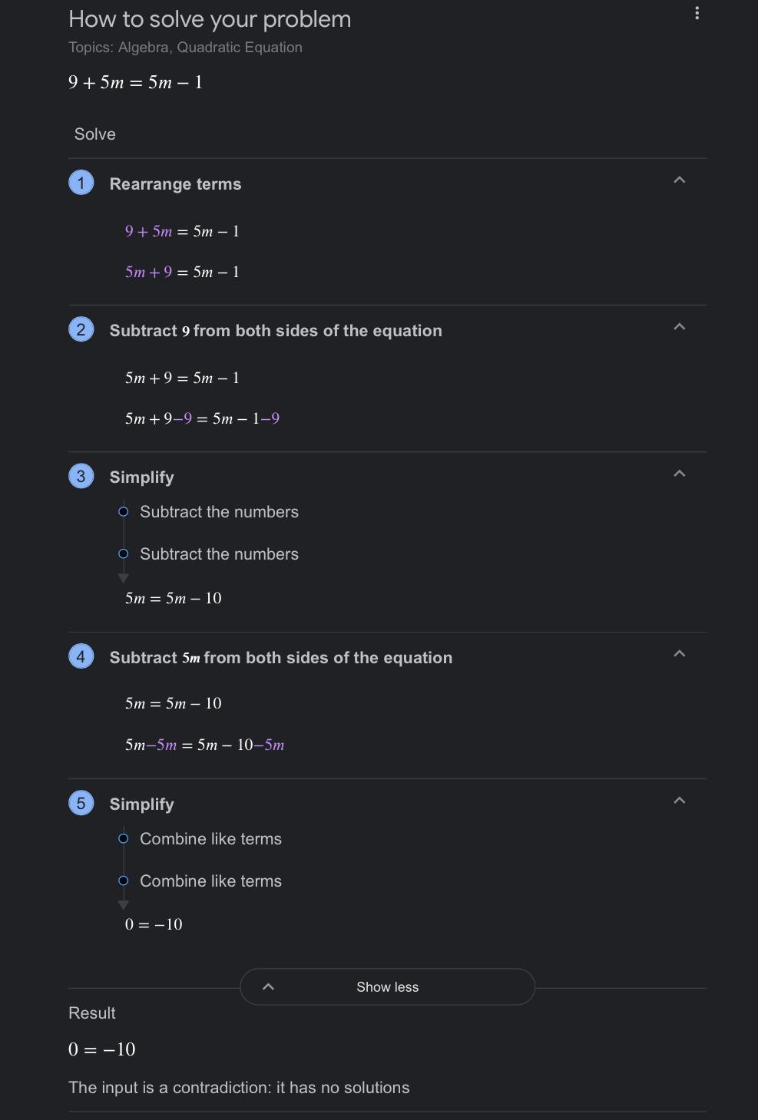
Task: Select the Solve section label
Action: (x=95, y=134)
